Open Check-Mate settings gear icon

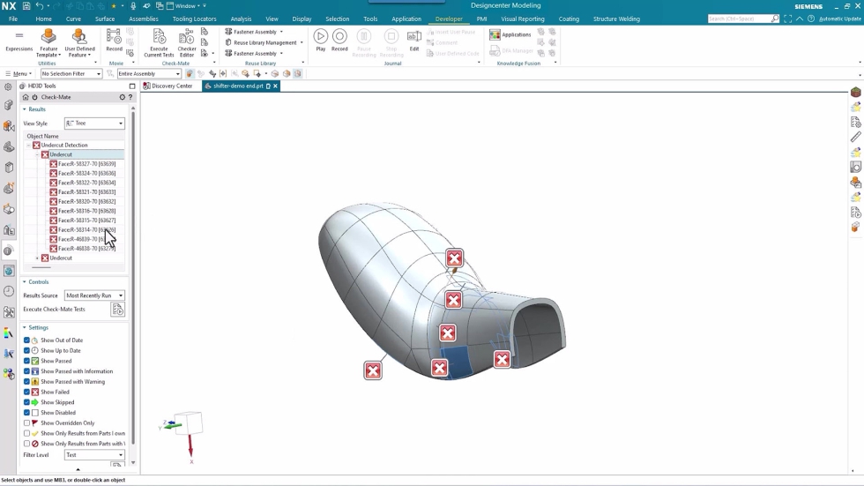[123, 97]
